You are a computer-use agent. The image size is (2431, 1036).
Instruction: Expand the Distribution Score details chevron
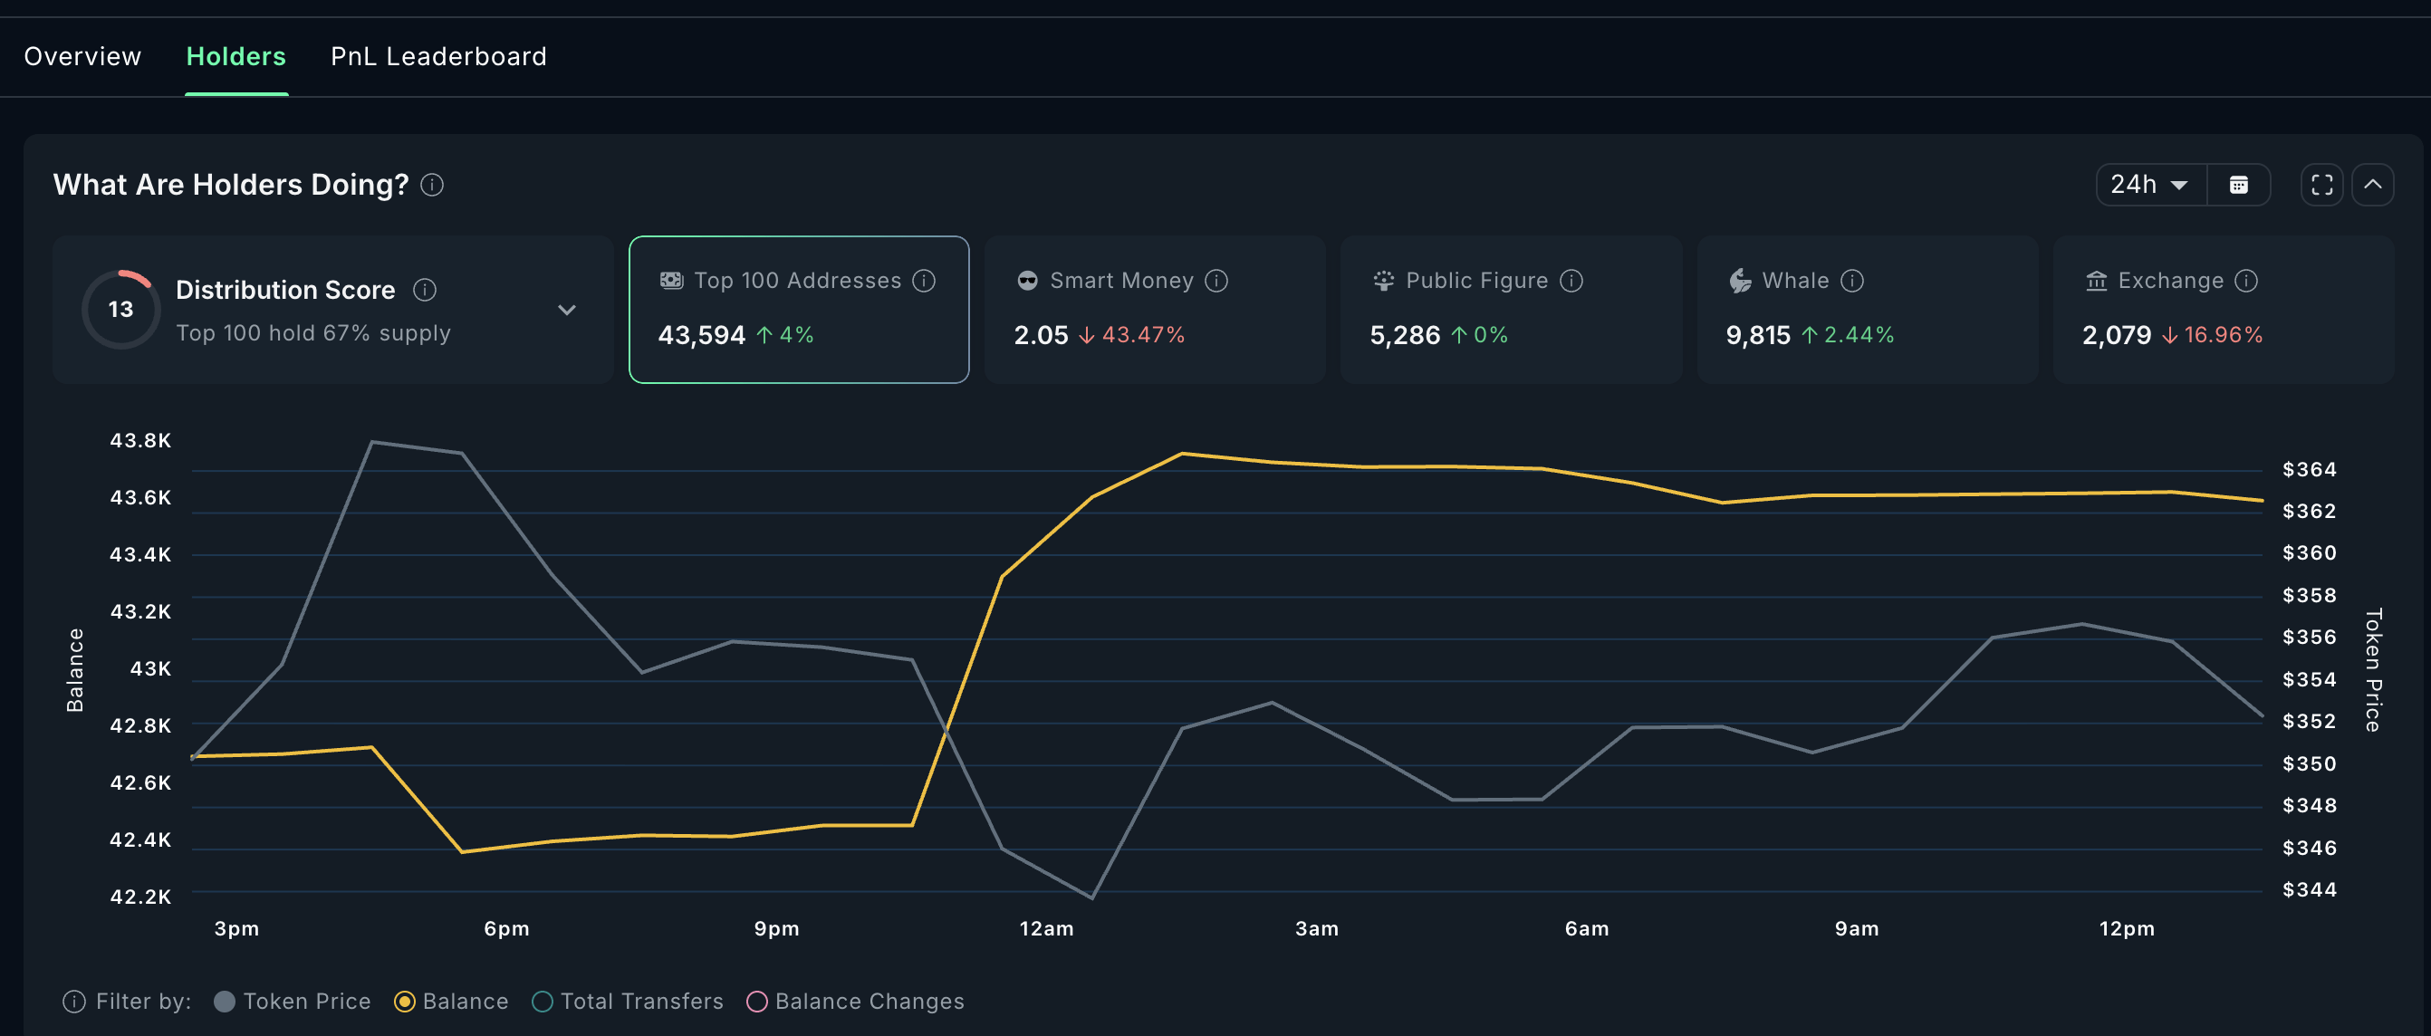click(567, 310)
